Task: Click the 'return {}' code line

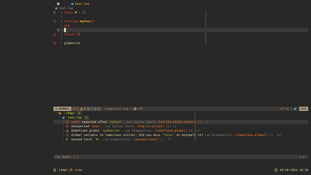Action: (72, 34)
